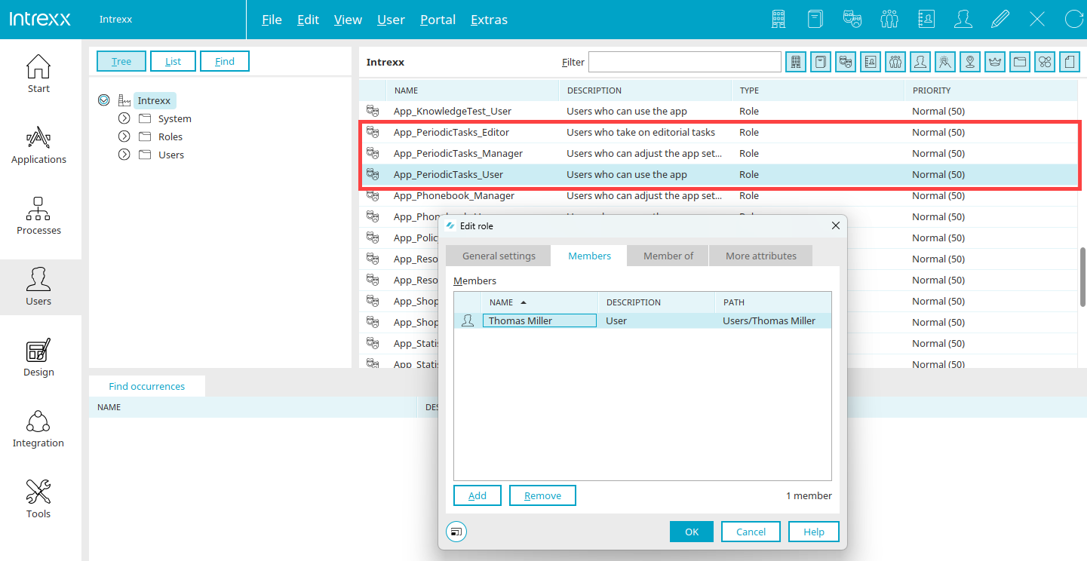Toggle the map pin location filter button
This screenshot has width=1087, height=561.
(x=970, y=62)
